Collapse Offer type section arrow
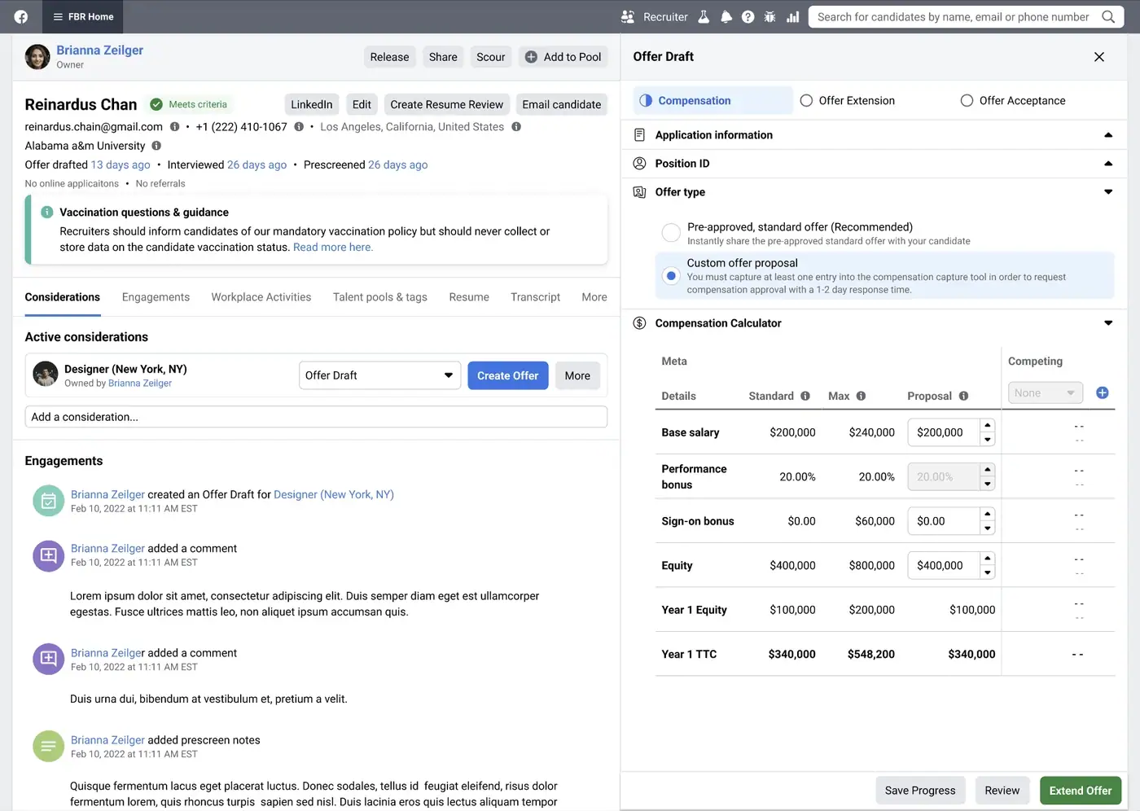 coord(1108,192)
